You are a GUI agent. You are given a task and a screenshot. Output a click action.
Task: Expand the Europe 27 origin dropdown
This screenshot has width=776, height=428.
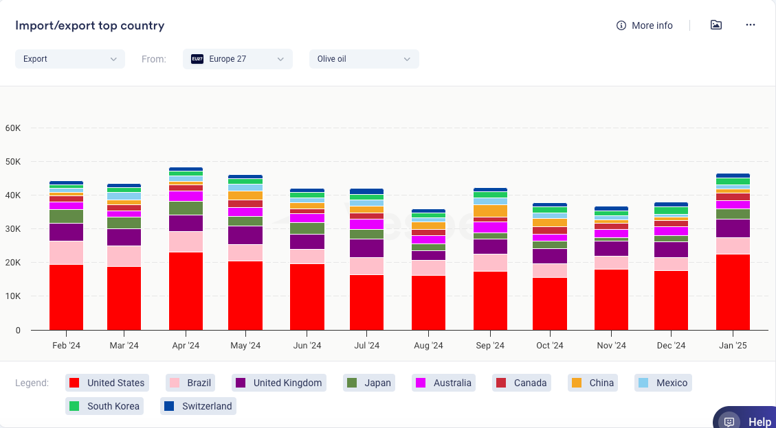coord(238,59)
